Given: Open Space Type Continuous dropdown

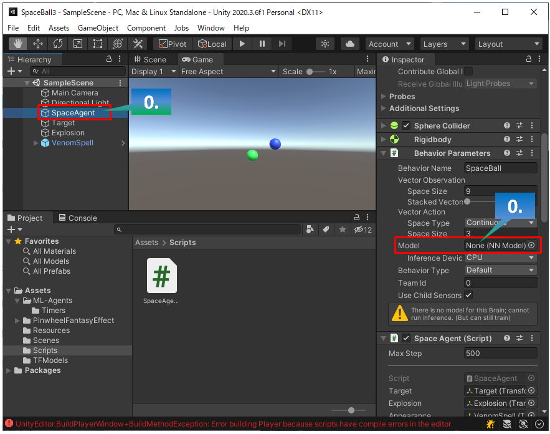Looking at the screenshot, I should (501, 223).
